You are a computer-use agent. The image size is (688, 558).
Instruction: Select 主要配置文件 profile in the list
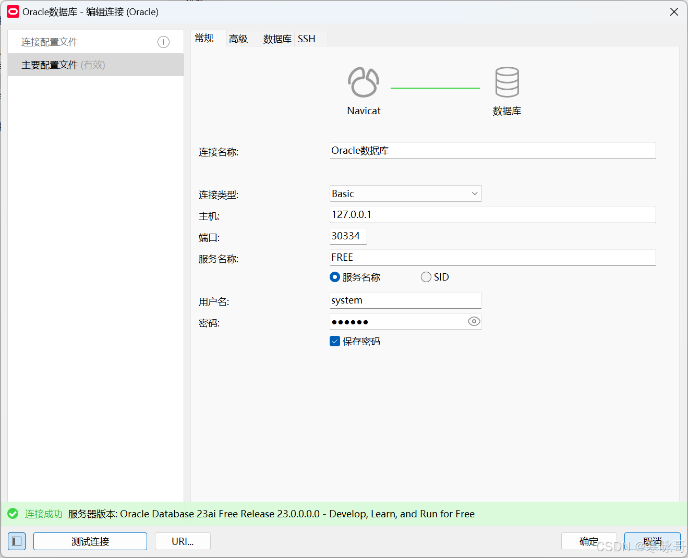[x=96, y=65]
